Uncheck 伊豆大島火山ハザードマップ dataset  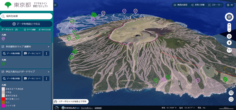point(3,72)
